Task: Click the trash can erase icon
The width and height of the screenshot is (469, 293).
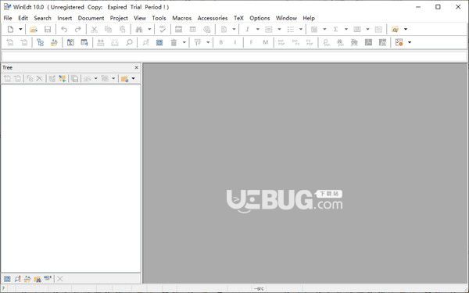Action: 174,42
